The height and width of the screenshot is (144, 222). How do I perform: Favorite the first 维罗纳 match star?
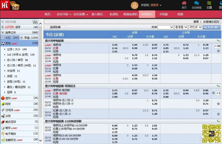click(x=218, y=51)
